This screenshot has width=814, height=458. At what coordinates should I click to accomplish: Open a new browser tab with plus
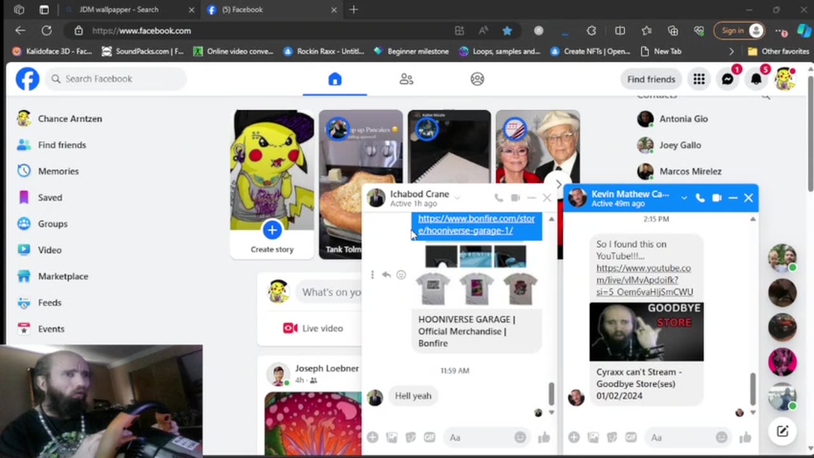click(354, 10)
